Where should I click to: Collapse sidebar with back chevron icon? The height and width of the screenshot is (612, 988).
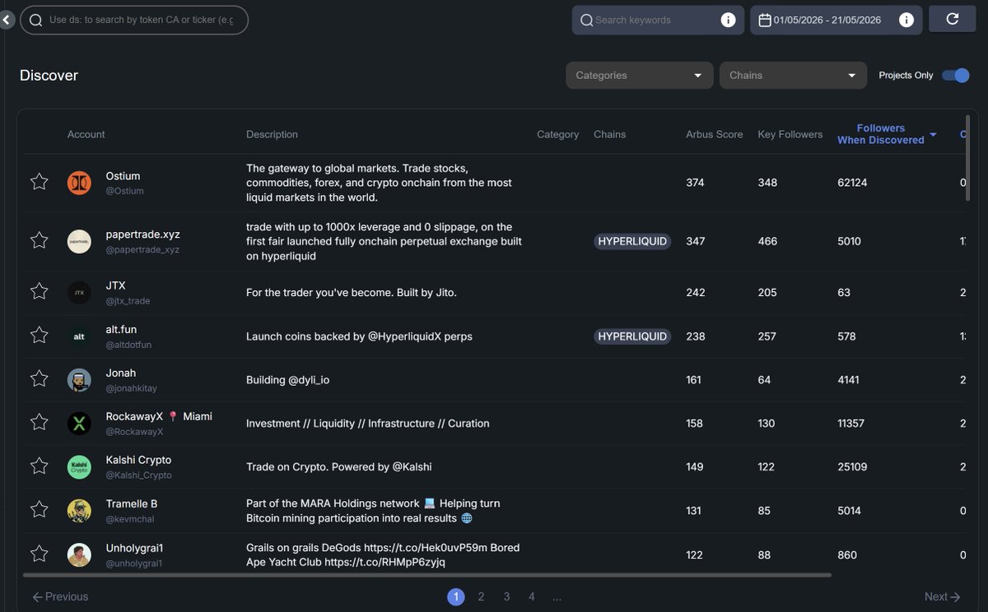click(x=7, y=19)
